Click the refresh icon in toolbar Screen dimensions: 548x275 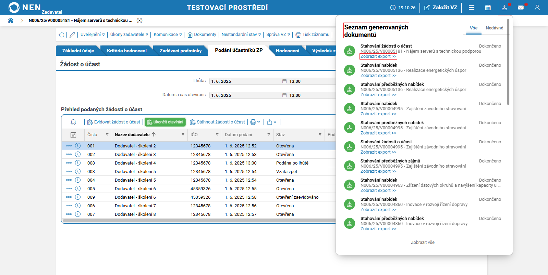click(x=62, y=35)
